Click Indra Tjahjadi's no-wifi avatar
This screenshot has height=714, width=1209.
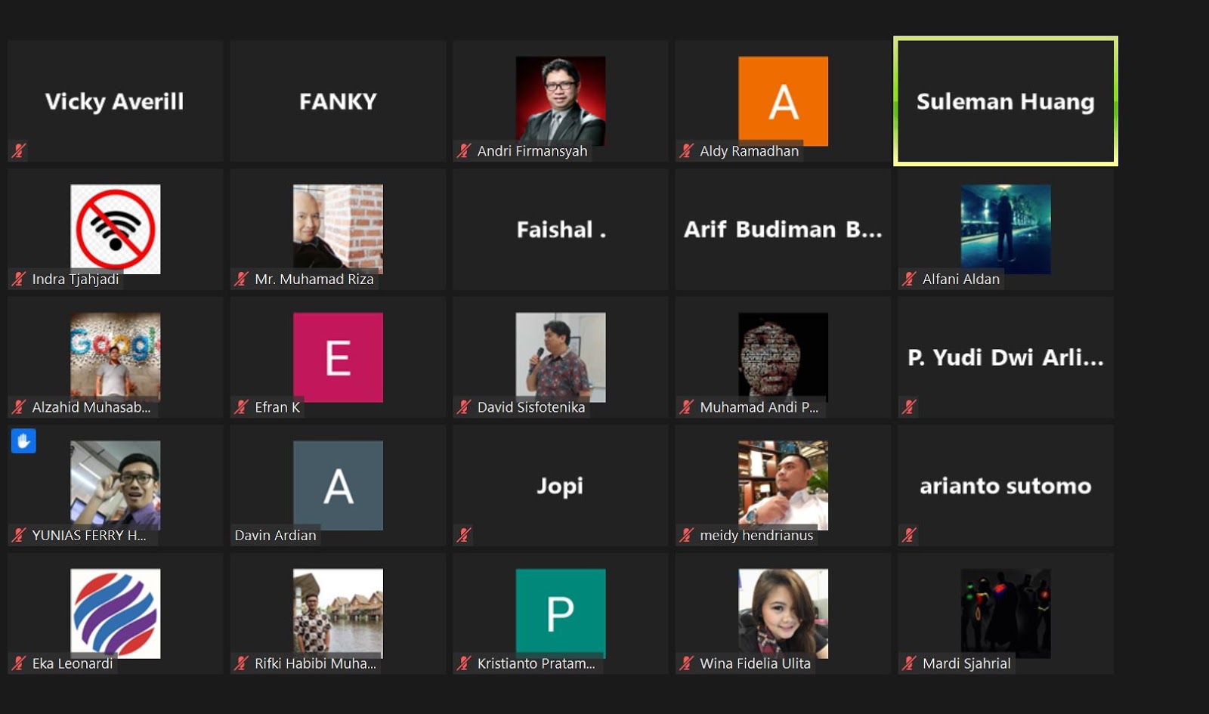coord(116,229)
